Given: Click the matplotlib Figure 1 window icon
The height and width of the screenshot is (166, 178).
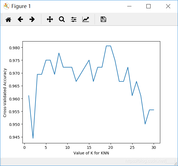Looking at the screenshot, I should click(6, 6).
